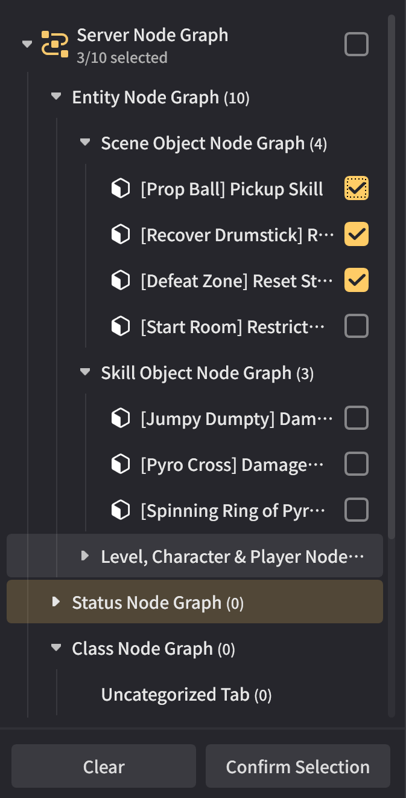Expand the Status Node Graph group
406x798 pixels.
coord(57,602)
